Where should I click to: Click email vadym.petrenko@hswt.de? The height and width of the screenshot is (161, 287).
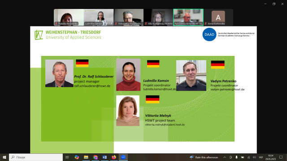[227, 89]
